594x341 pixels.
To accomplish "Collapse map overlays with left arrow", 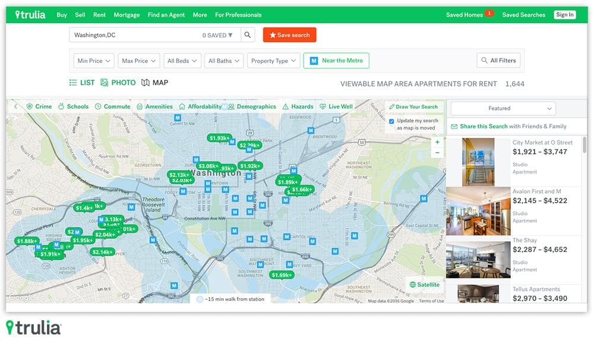I will pos(15,106).
